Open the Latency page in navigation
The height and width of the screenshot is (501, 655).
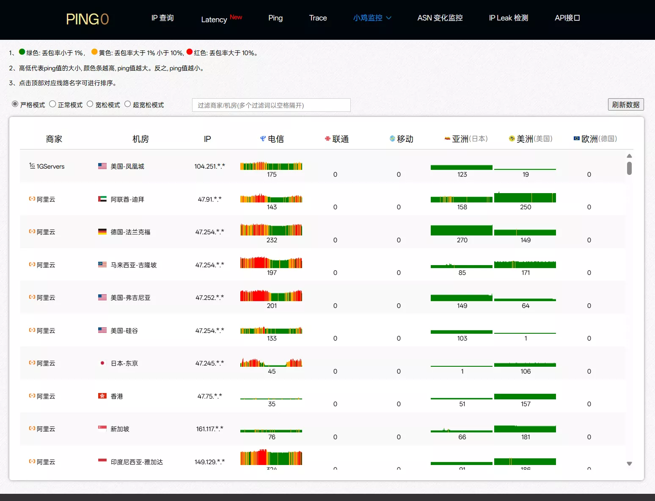[214, 19]
